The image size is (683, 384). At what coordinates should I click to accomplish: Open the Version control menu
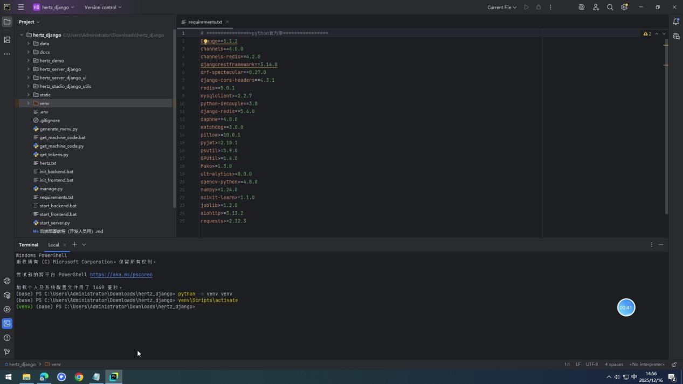[100, 7]
